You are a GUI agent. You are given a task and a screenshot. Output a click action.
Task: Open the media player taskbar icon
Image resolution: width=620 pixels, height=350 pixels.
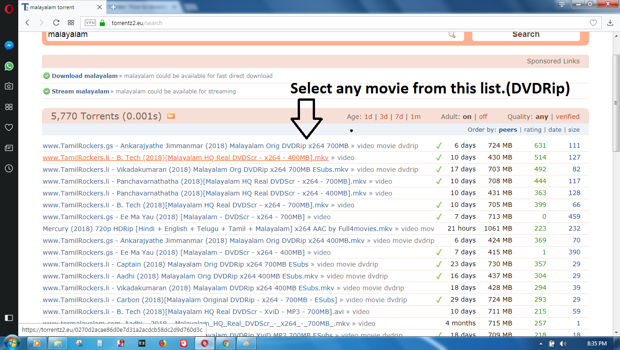37,343
